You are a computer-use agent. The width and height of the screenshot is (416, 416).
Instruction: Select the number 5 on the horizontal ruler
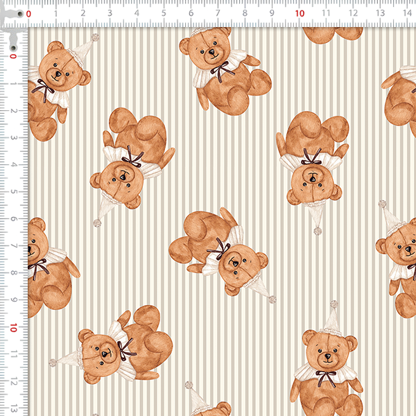(x=164, y=13)
